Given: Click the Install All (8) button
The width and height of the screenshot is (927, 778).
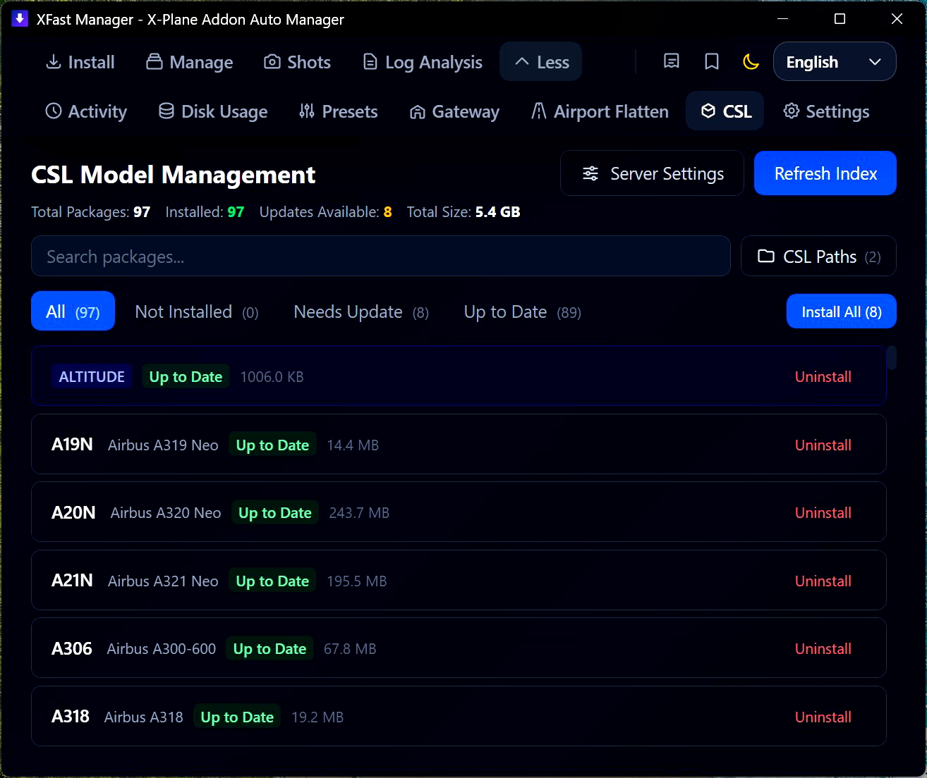Looking at the screenshot, I should click(842, 311).
